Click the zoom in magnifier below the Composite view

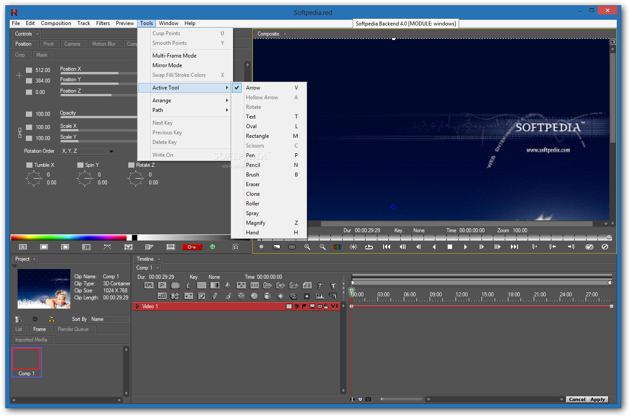[307, 247]
